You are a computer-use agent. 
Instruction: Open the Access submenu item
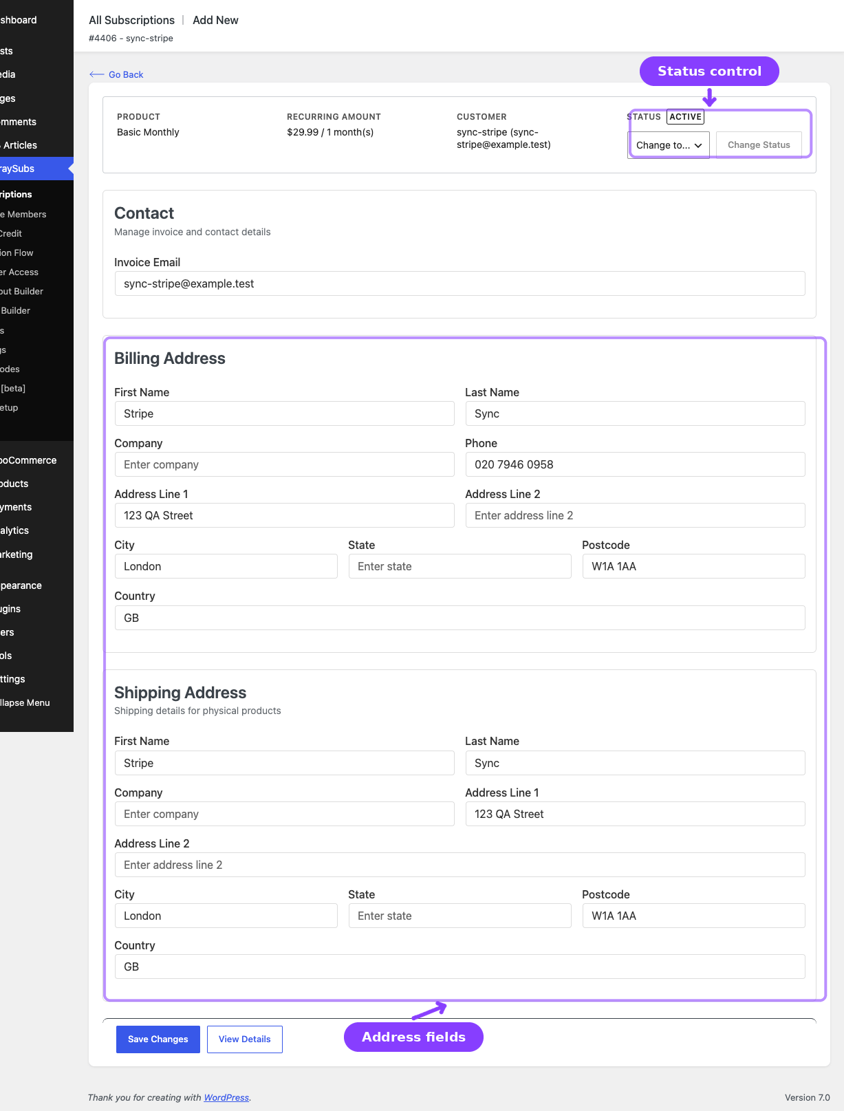pos(36,272)
